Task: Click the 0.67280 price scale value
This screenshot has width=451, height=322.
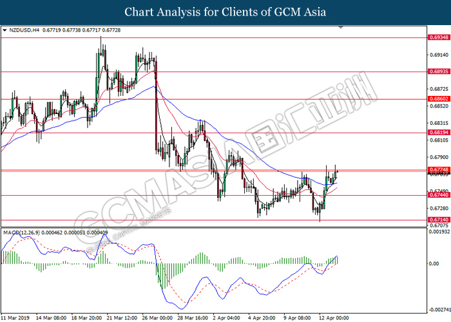Action: (439, 208)
